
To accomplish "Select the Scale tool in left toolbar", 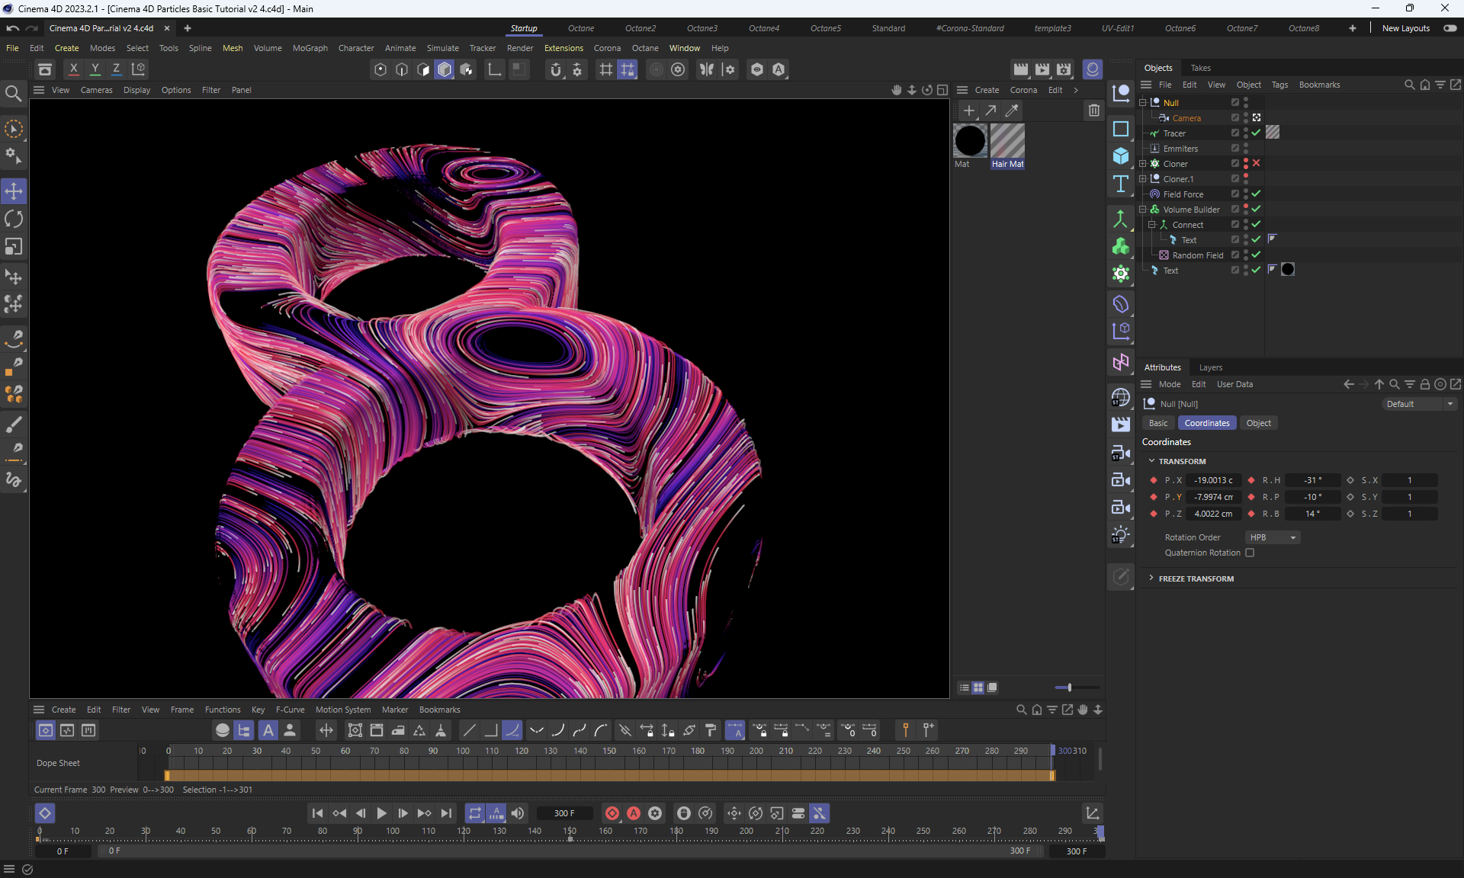I will pos(14,247).
